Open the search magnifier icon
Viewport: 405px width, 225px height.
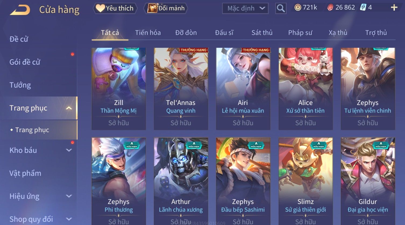coord(281,8)
